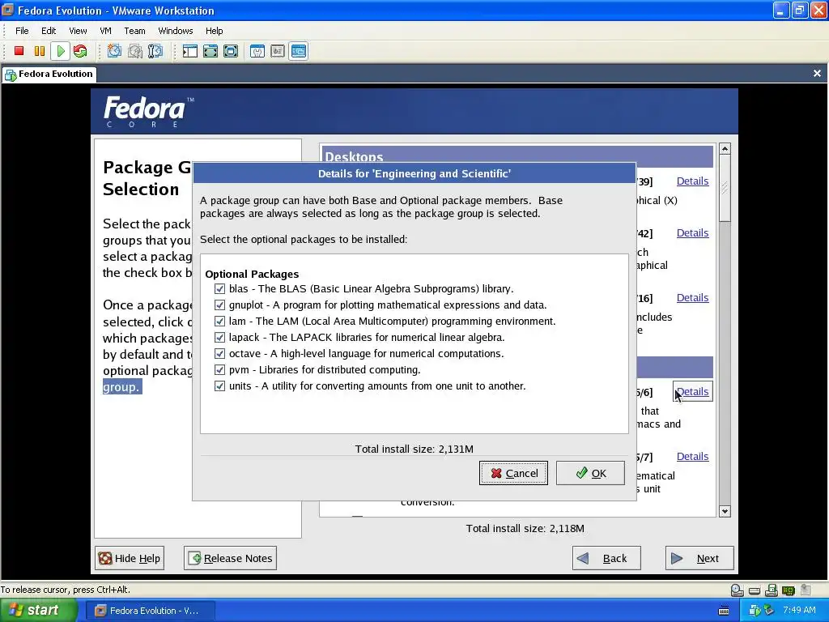Click the VMware tray icon with green arrow
829x622 pixels.
755,611
